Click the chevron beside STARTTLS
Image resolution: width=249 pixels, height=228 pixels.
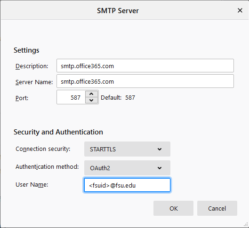tap(160, 149)
